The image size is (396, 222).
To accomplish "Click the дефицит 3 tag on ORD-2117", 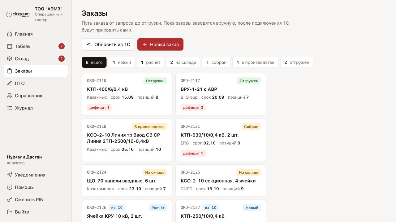I will 193,108.
